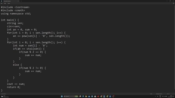Click the 'int an = 0, sum = 0;' line
This screenshot has height=98, width=175.
[x=22, y=30]
